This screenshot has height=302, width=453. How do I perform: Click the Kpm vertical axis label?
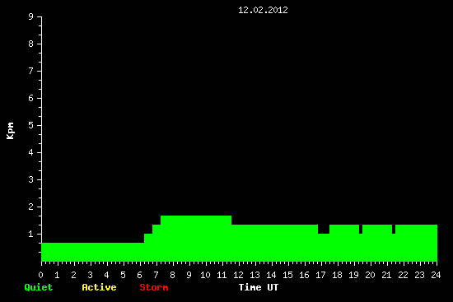[x=10, y=131]
